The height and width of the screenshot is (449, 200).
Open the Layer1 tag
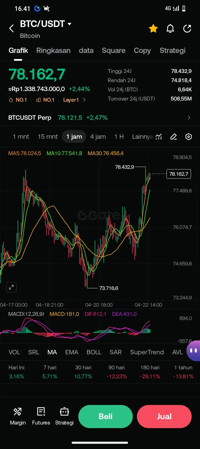pyautogui.click(x=71, y=100)
